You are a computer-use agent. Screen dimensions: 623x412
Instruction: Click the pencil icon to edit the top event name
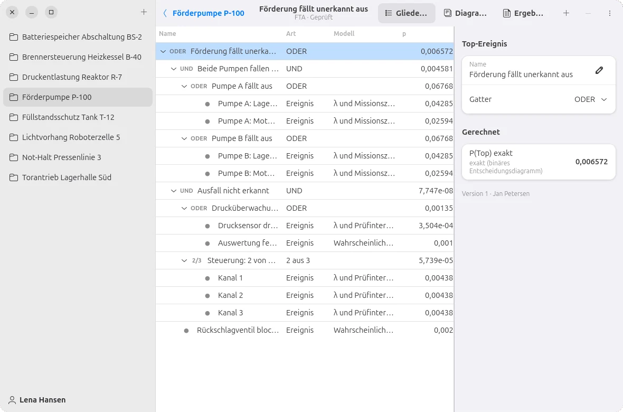599,70
